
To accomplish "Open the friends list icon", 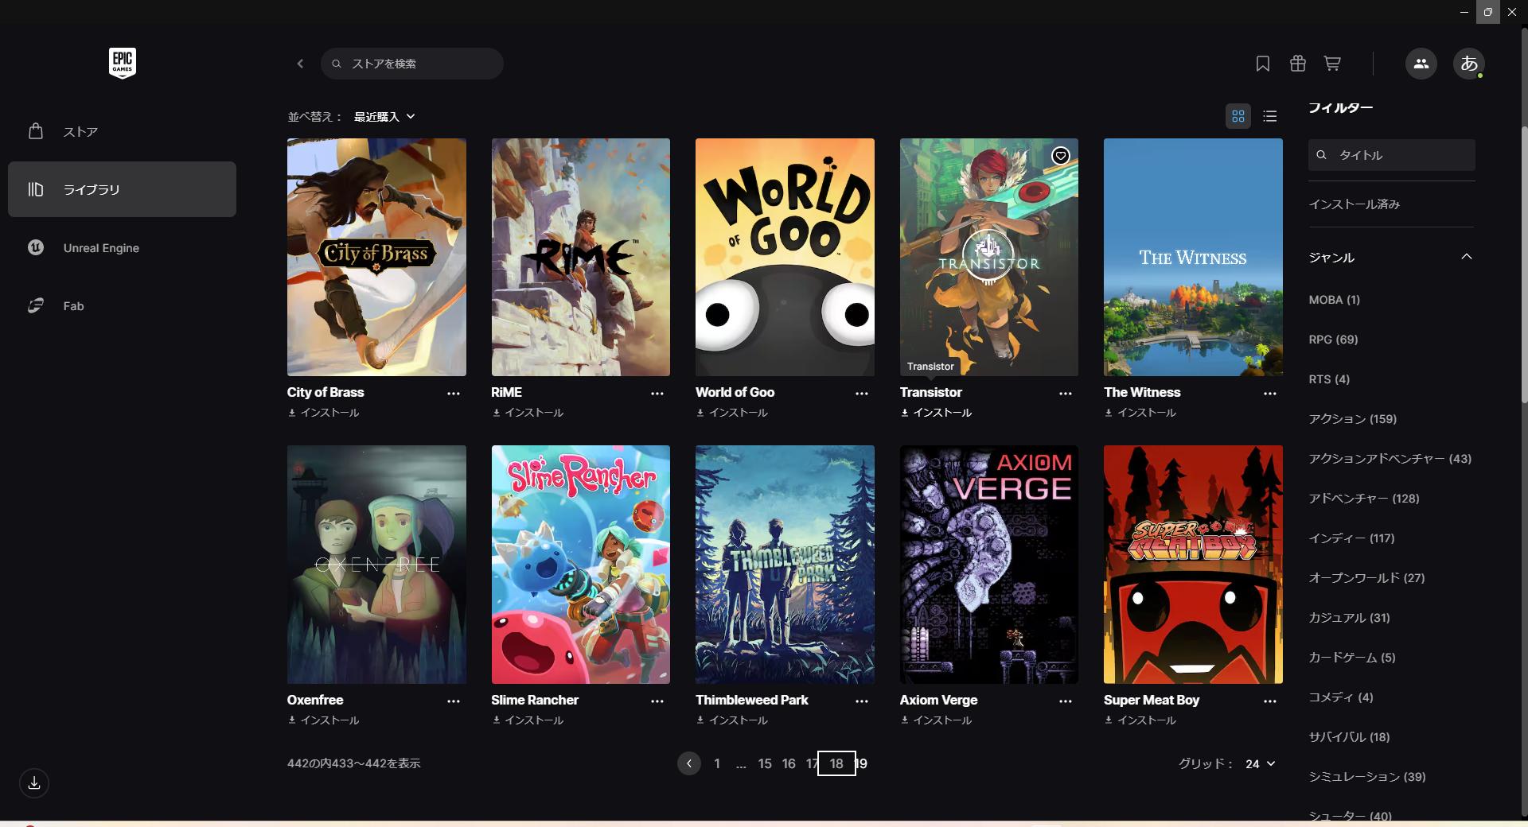I will tap(1421, 64).
